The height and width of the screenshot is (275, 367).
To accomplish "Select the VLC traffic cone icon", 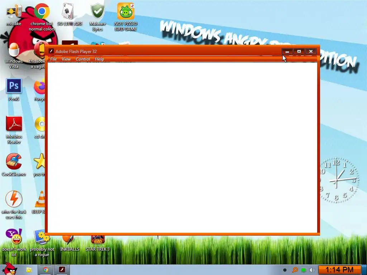I will pyautogui.click(x=40, y=199).
